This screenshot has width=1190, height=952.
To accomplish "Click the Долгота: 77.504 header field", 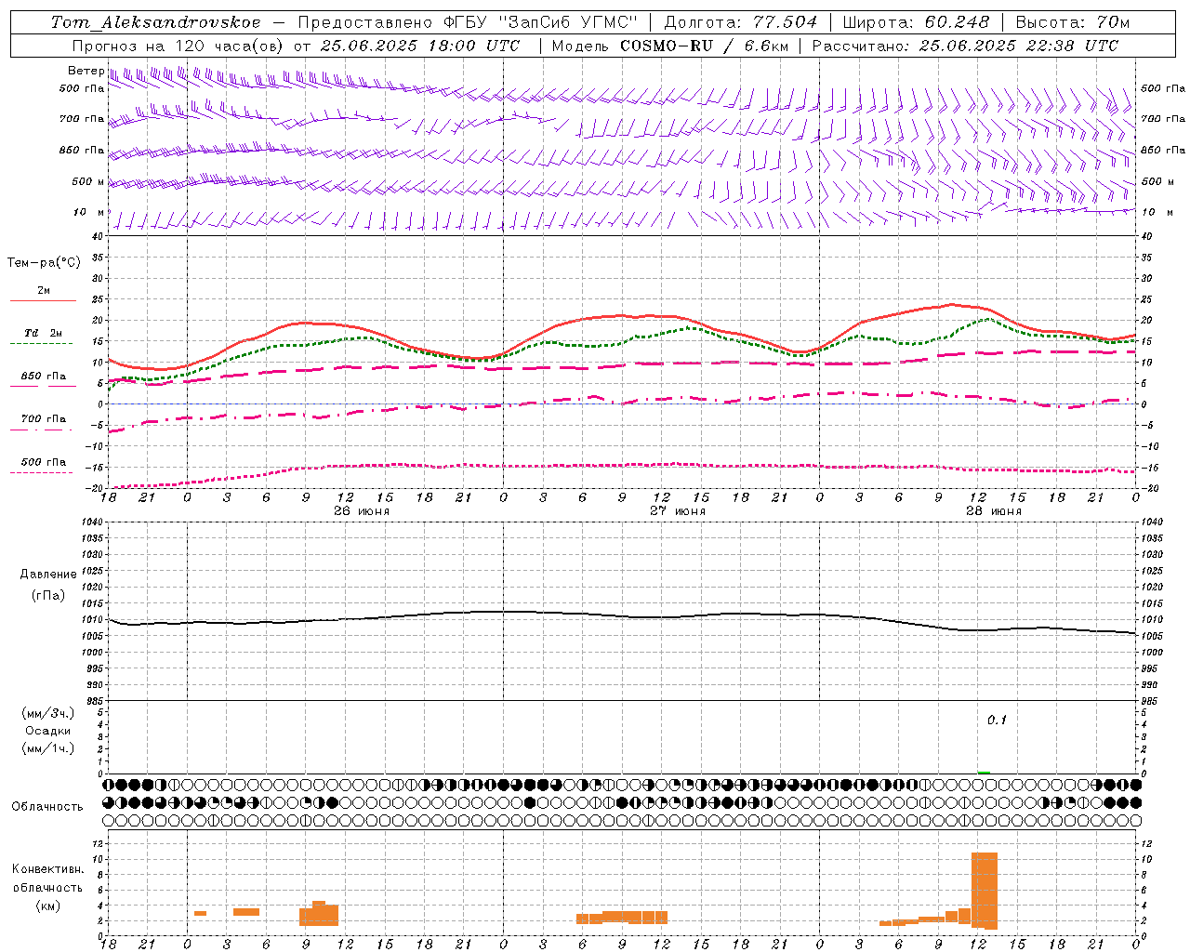I will click(x=741, y=21).
